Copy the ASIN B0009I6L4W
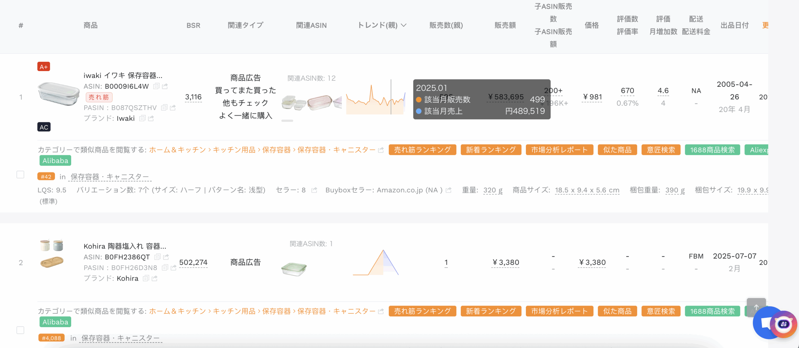This screenshot has width=799, height=348. (156, 86)
